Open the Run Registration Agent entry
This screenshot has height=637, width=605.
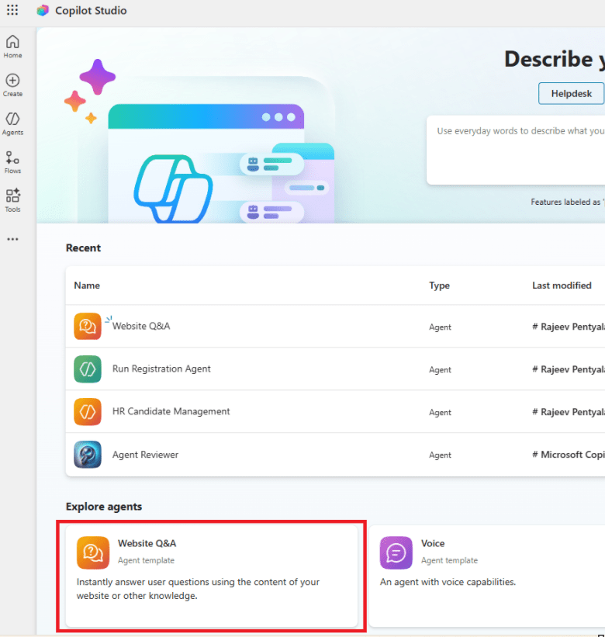point(161,369)
